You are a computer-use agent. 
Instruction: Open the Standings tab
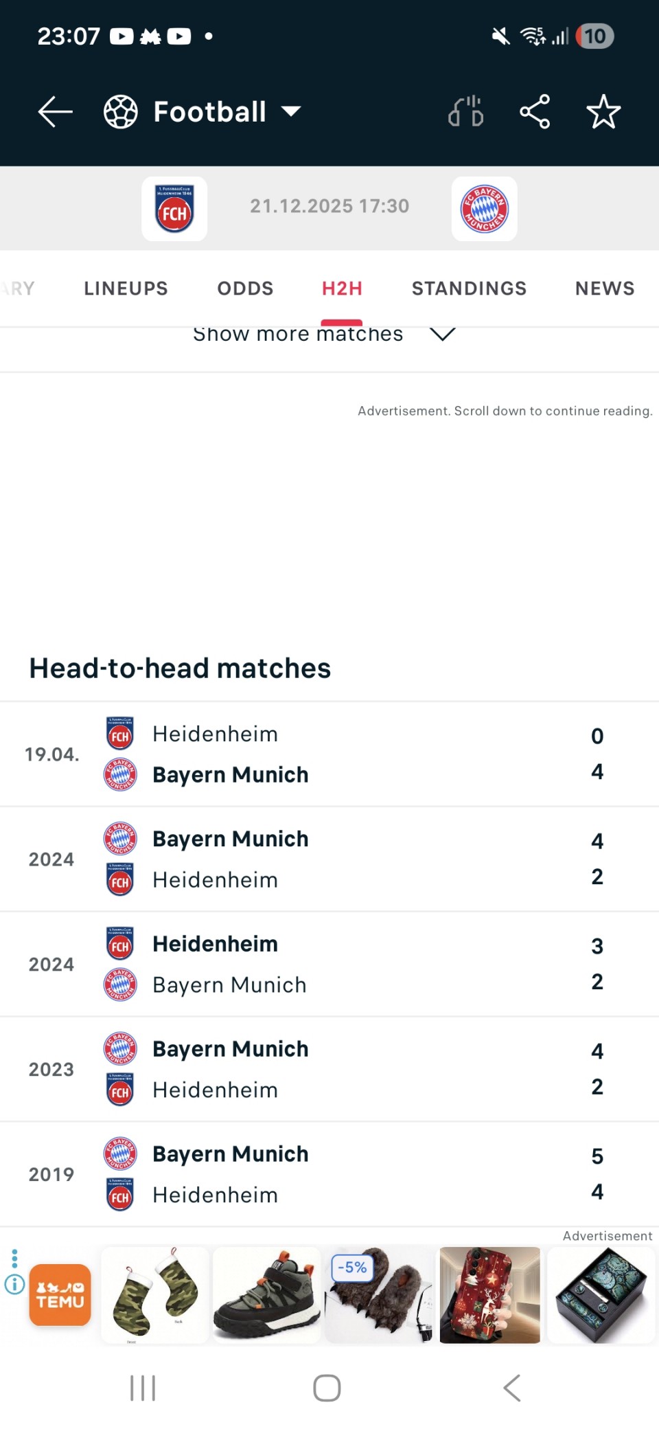click(469, 289)
